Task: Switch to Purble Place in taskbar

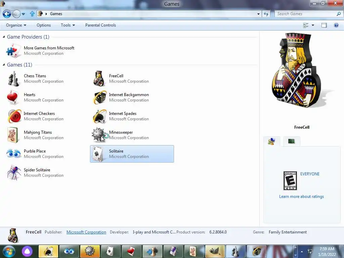Action: click(69, 251)
